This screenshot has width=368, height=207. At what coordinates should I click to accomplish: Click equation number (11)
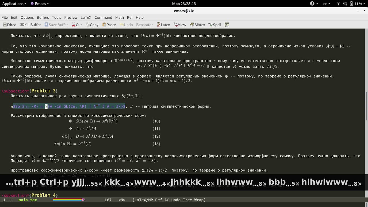pyautogui.click(x=156, y=129)
